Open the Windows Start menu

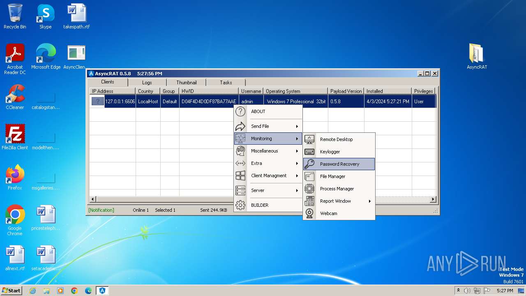pos(12,290)
